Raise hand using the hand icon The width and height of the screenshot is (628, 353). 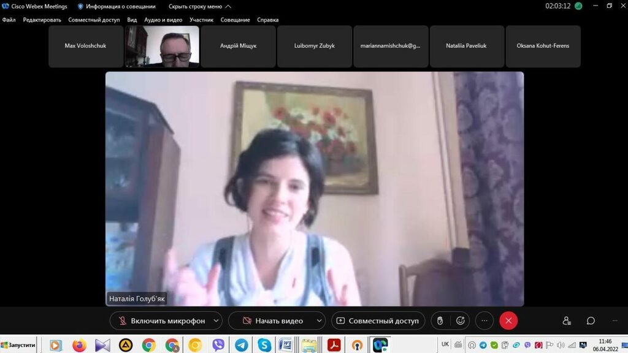(440, 321)
